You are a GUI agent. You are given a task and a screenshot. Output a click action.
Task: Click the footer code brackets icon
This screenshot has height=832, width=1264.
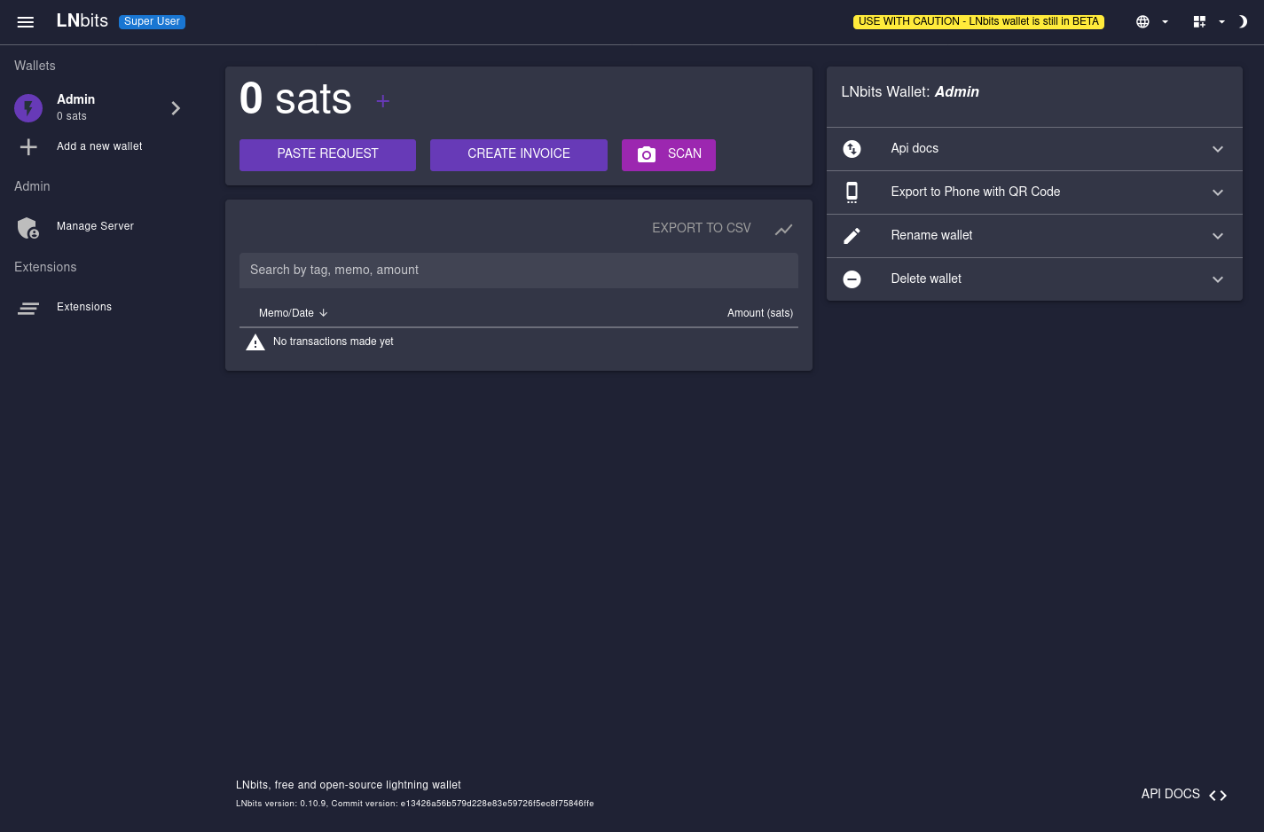(x=1218, y=796)
